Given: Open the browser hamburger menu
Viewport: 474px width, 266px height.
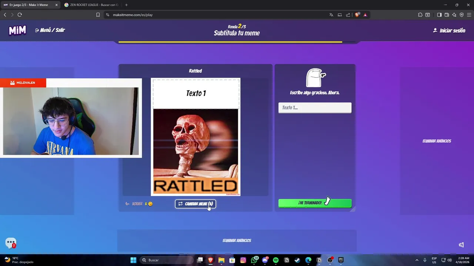Looking at the screenshot, I should click(x=469, y=15).
